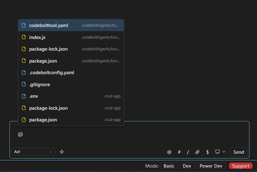The image size is (257, 172).
Task: Click the red Support button
Action: point(241,166)
